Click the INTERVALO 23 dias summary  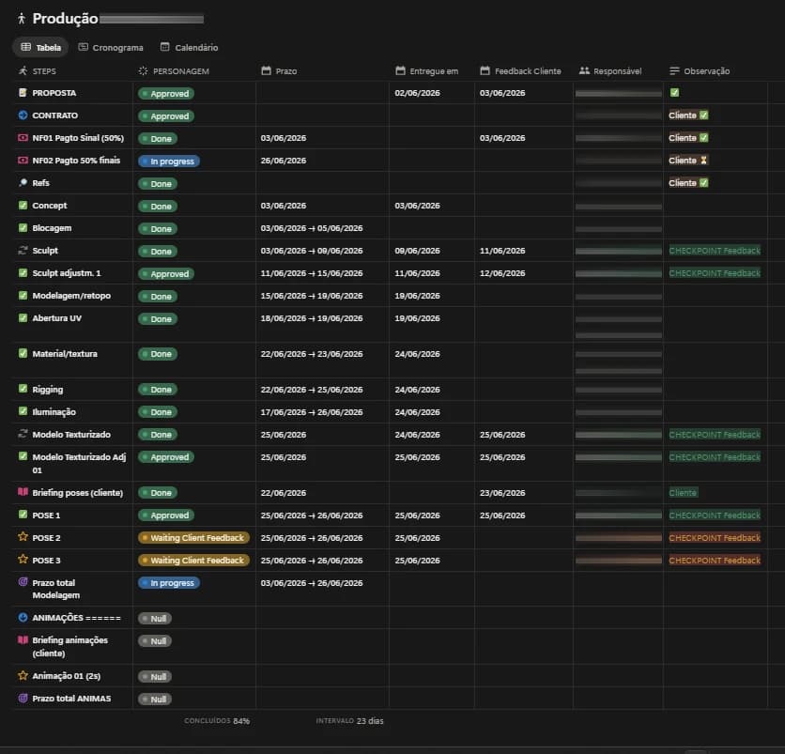(x=349, y=720)
